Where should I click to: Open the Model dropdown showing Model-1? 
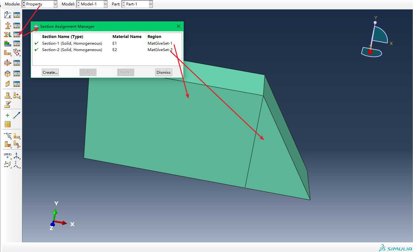tap(105, 4)
